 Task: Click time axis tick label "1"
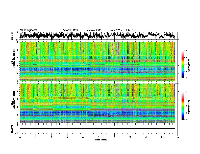click(36, 137)
